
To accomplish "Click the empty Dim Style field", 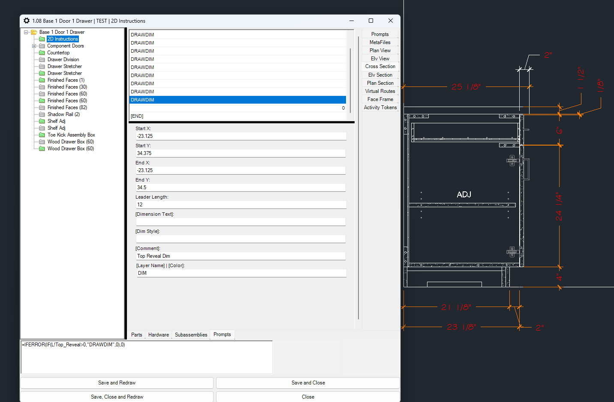I will 241,239.
